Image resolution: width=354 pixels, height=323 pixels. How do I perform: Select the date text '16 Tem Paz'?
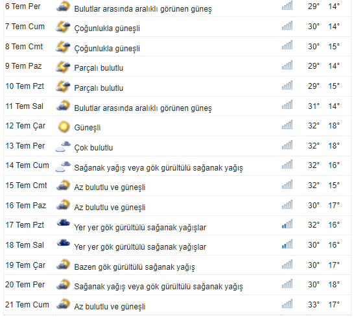(x=25, y=206)
